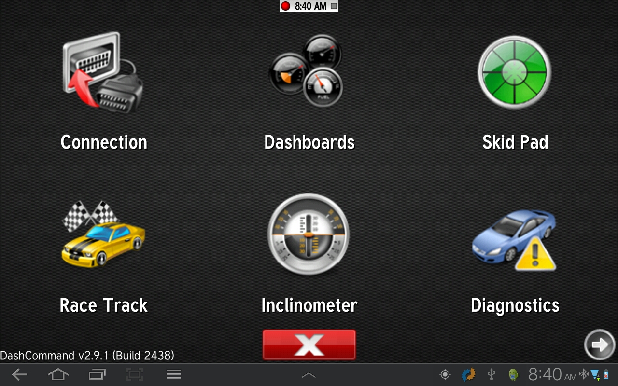Open the menu via the hamburger icon
This screenshot has height=386, width=618.
[174, 374]
